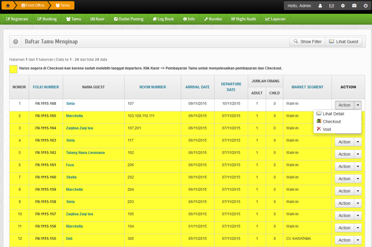Screen dimensions: 372x247
Task: Click the settings gear in top bar
Action: pyautogui.click(x=343, y=6)
